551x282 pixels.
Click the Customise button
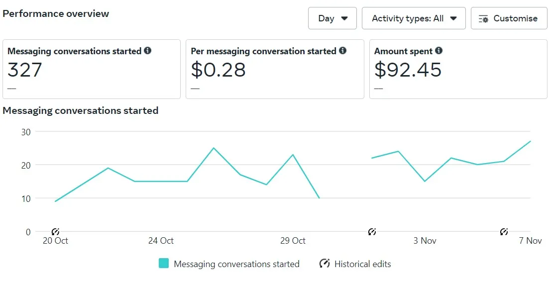tap(509, 18)
